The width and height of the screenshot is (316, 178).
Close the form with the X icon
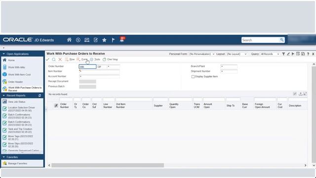coord(313,54)
